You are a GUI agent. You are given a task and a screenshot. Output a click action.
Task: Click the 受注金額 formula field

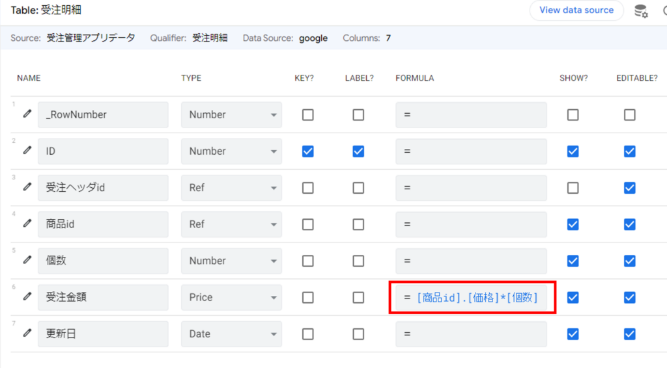[472, 298]
